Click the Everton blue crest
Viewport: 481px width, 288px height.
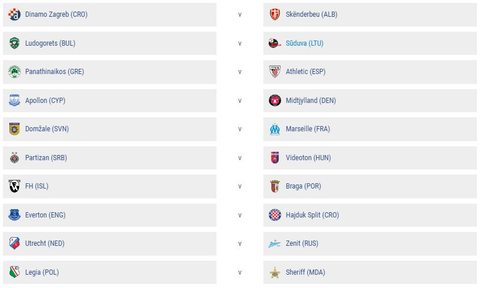pos(14,215)
